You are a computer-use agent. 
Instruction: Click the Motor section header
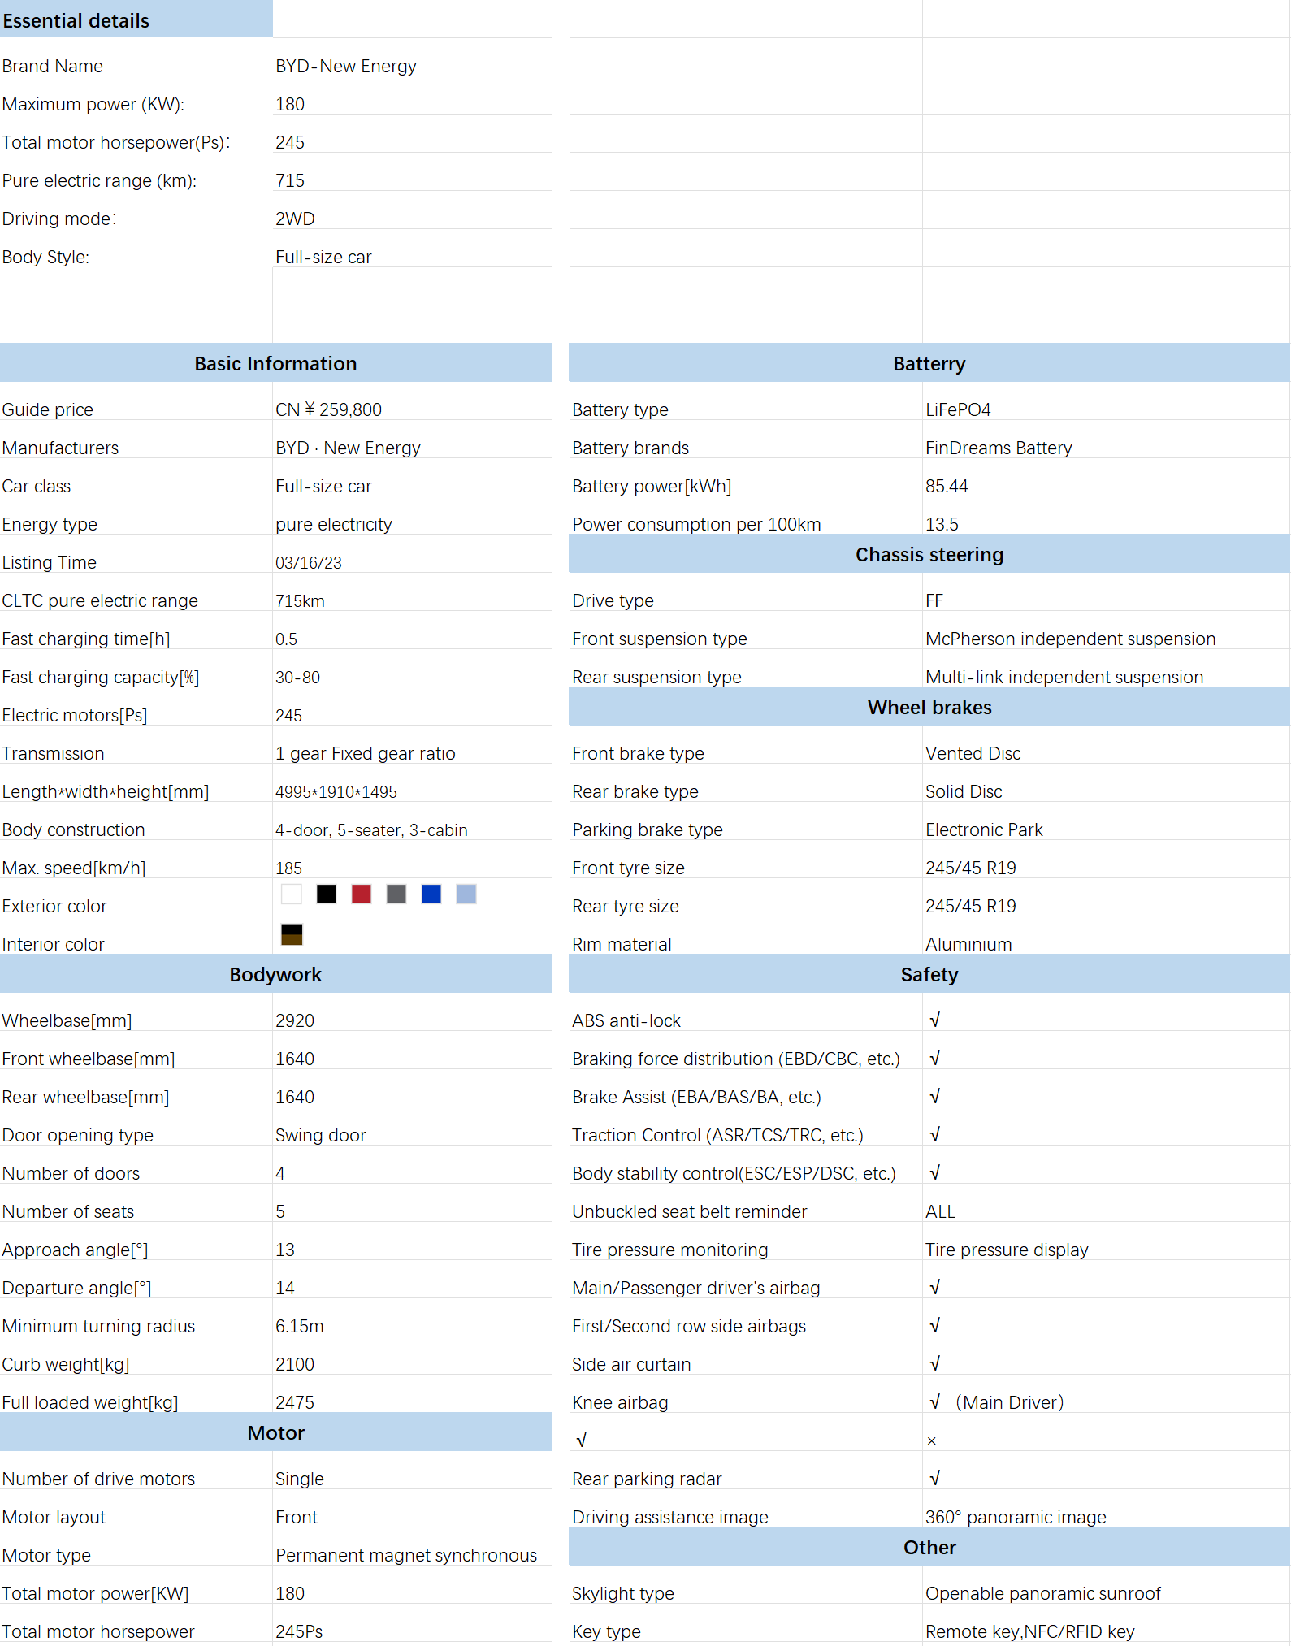coord(275,1432)
